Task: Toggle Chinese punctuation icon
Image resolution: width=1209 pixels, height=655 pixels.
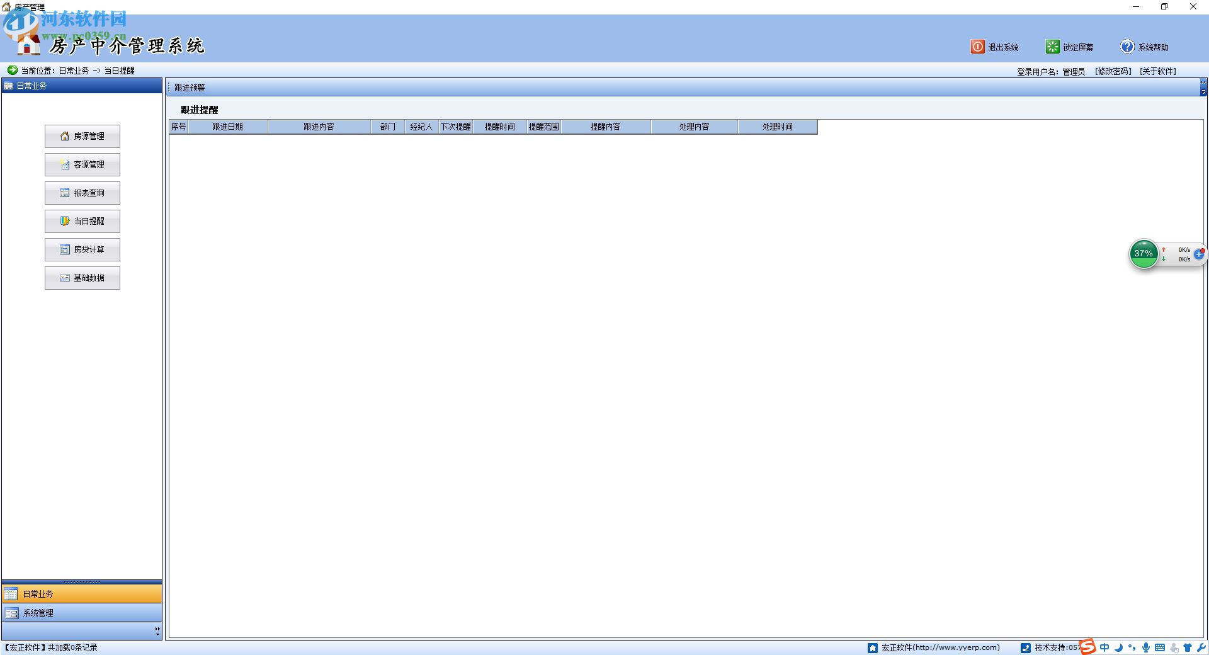Action: coord(1132,647)
